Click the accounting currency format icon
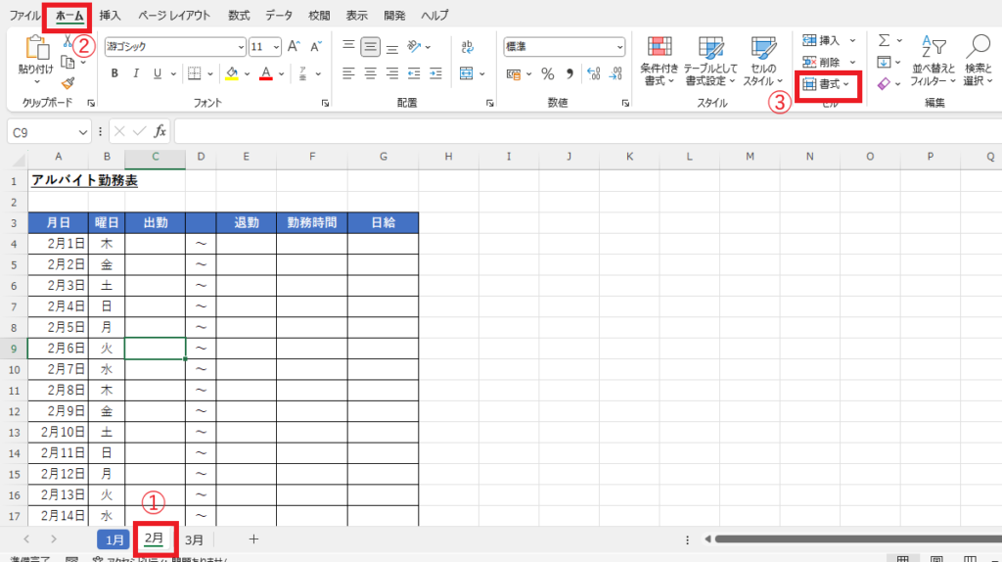Viewport: 1002px width, 562px height. [513, 74]
